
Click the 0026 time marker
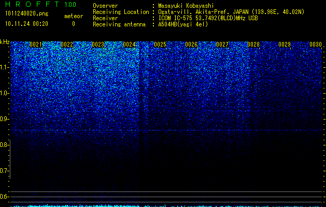coord(191,45)
